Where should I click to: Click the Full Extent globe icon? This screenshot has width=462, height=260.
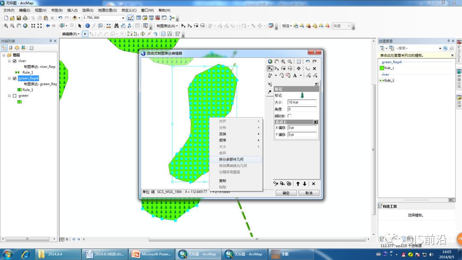coord(25,26)
